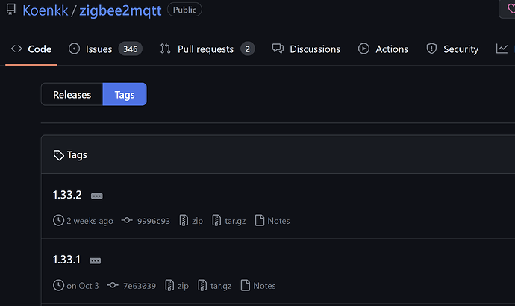The height and width of the screenshot is (306, 515).
Task: Download tar.gz for tag 1.33.2
Action: (x=231, y=221)
